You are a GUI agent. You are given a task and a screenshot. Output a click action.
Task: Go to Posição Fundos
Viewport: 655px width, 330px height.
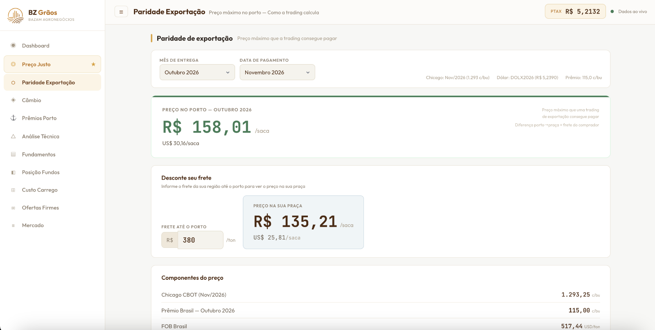[x=52, y=172]
